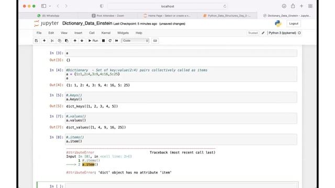Click into code cell In [4] dictionary definition
Screen dimensions: 335x188
181,74
